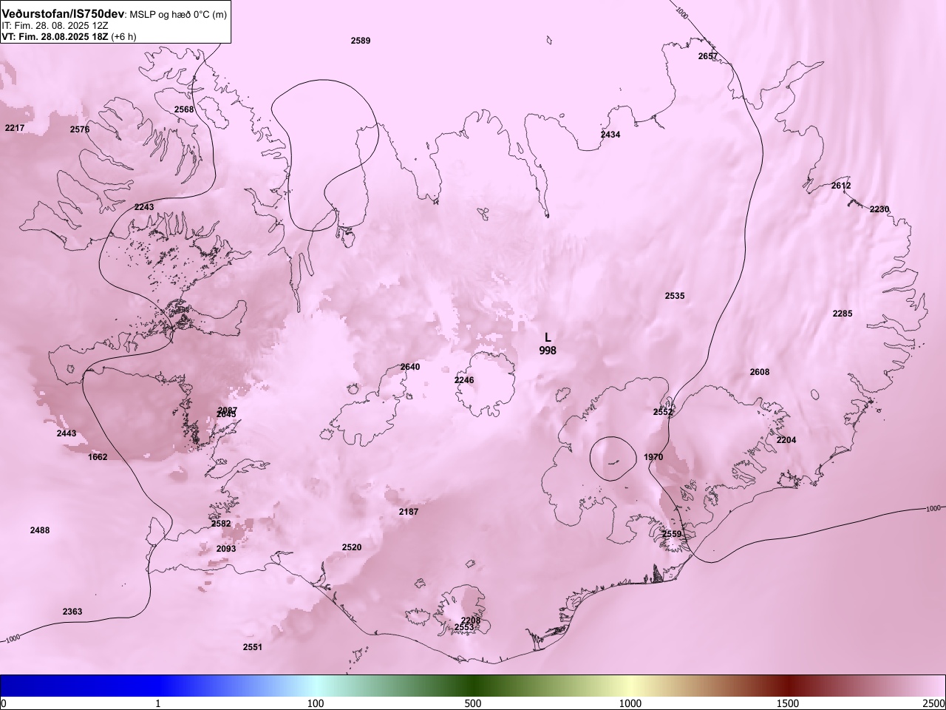Screen dimensions: 946x710
Task: Click the 2535 height value
Action: tap(675, 296)
